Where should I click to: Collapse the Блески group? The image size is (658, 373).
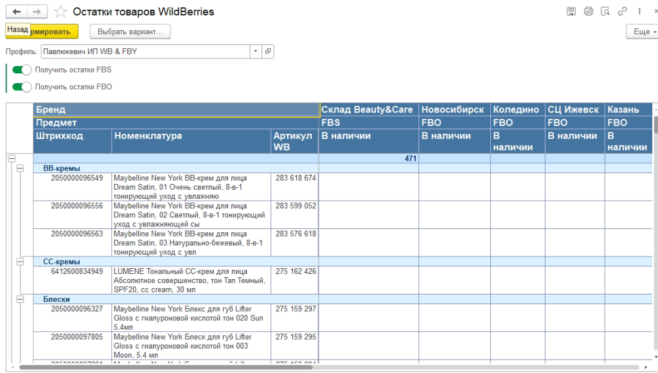click(x=20, y=299)
